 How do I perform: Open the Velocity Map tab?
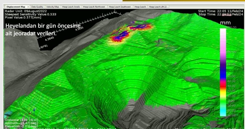click(x=53, y=6)
